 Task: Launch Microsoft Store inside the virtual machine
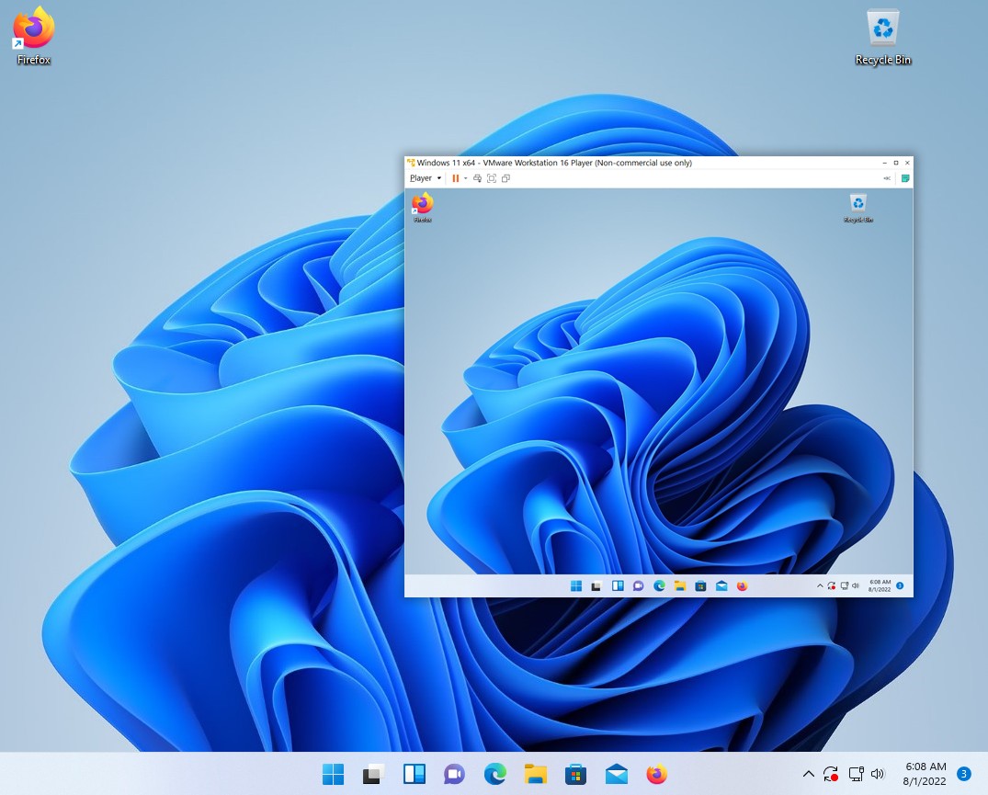(x=700, y=585)
